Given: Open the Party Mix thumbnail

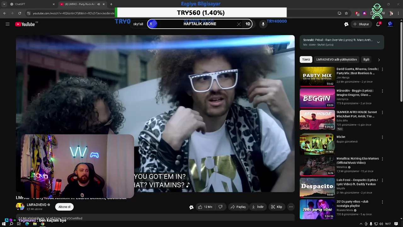Looking at the screenshot, I should coord(317,77).
